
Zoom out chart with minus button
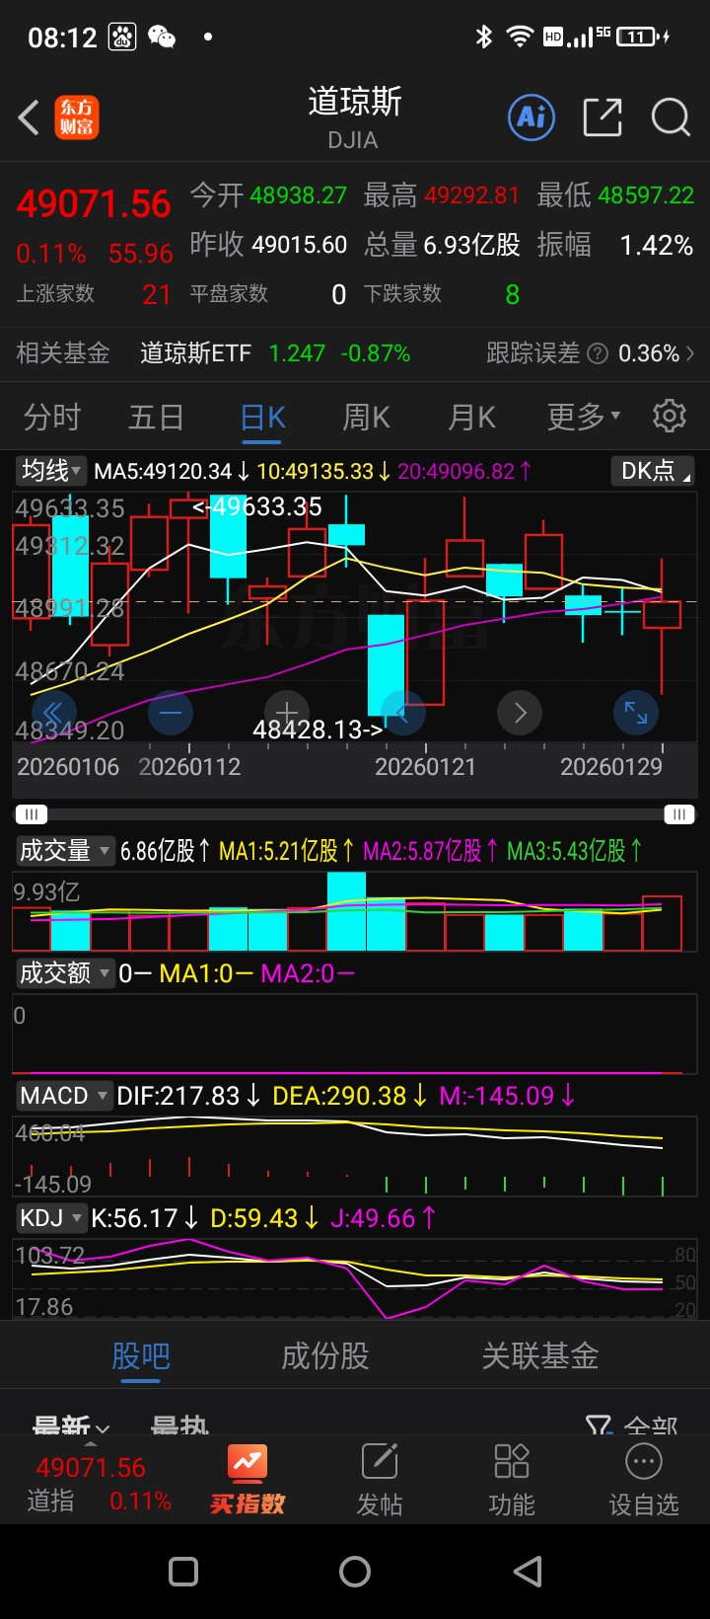(x=171, y=713)
